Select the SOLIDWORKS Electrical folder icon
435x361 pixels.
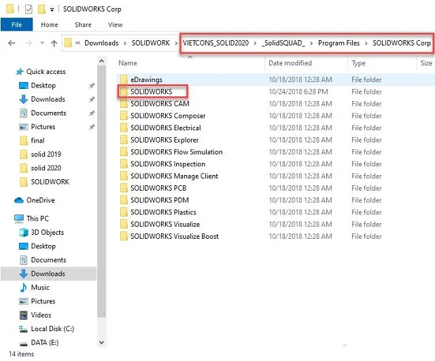pyautogui.click(x=124, y=128)
